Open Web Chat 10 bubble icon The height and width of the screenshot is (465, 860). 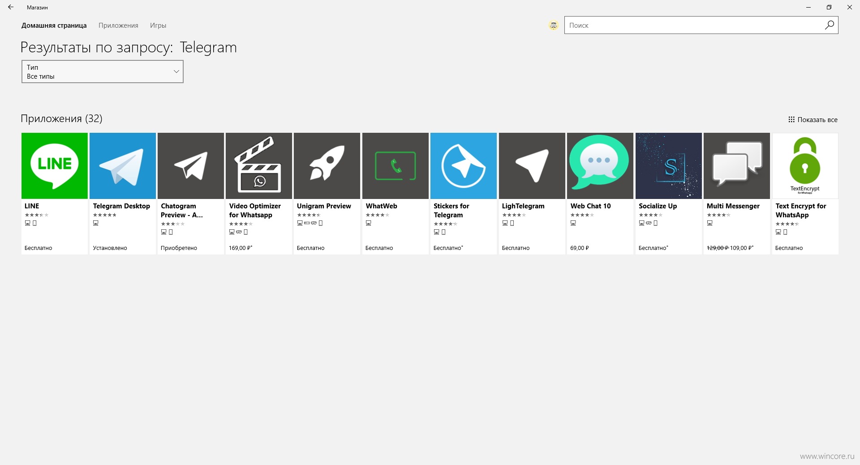click(600, 166)
